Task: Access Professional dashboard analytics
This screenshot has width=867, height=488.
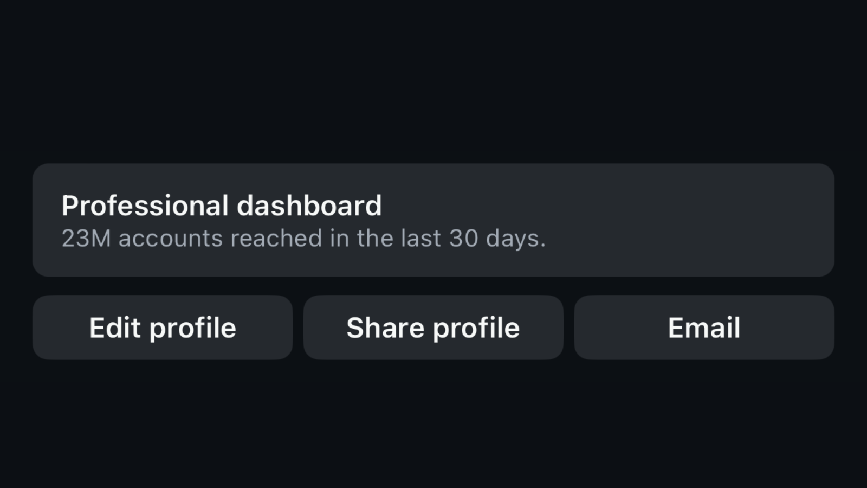Action: pos(433,219)
